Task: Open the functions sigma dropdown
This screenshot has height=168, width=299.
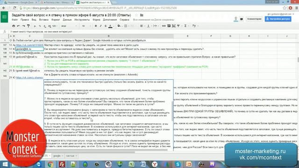Action: [186, 26]
